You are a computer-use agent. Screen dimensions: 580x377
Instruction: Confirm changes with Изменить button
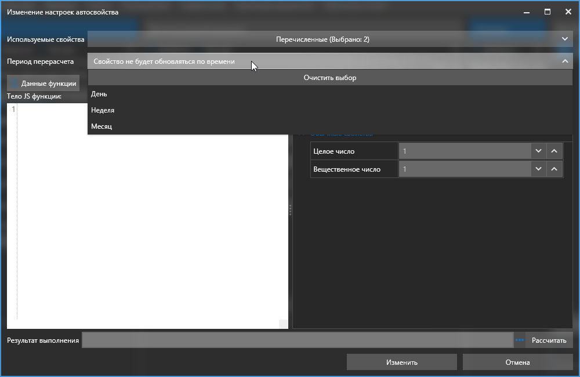tap(401, 362)
